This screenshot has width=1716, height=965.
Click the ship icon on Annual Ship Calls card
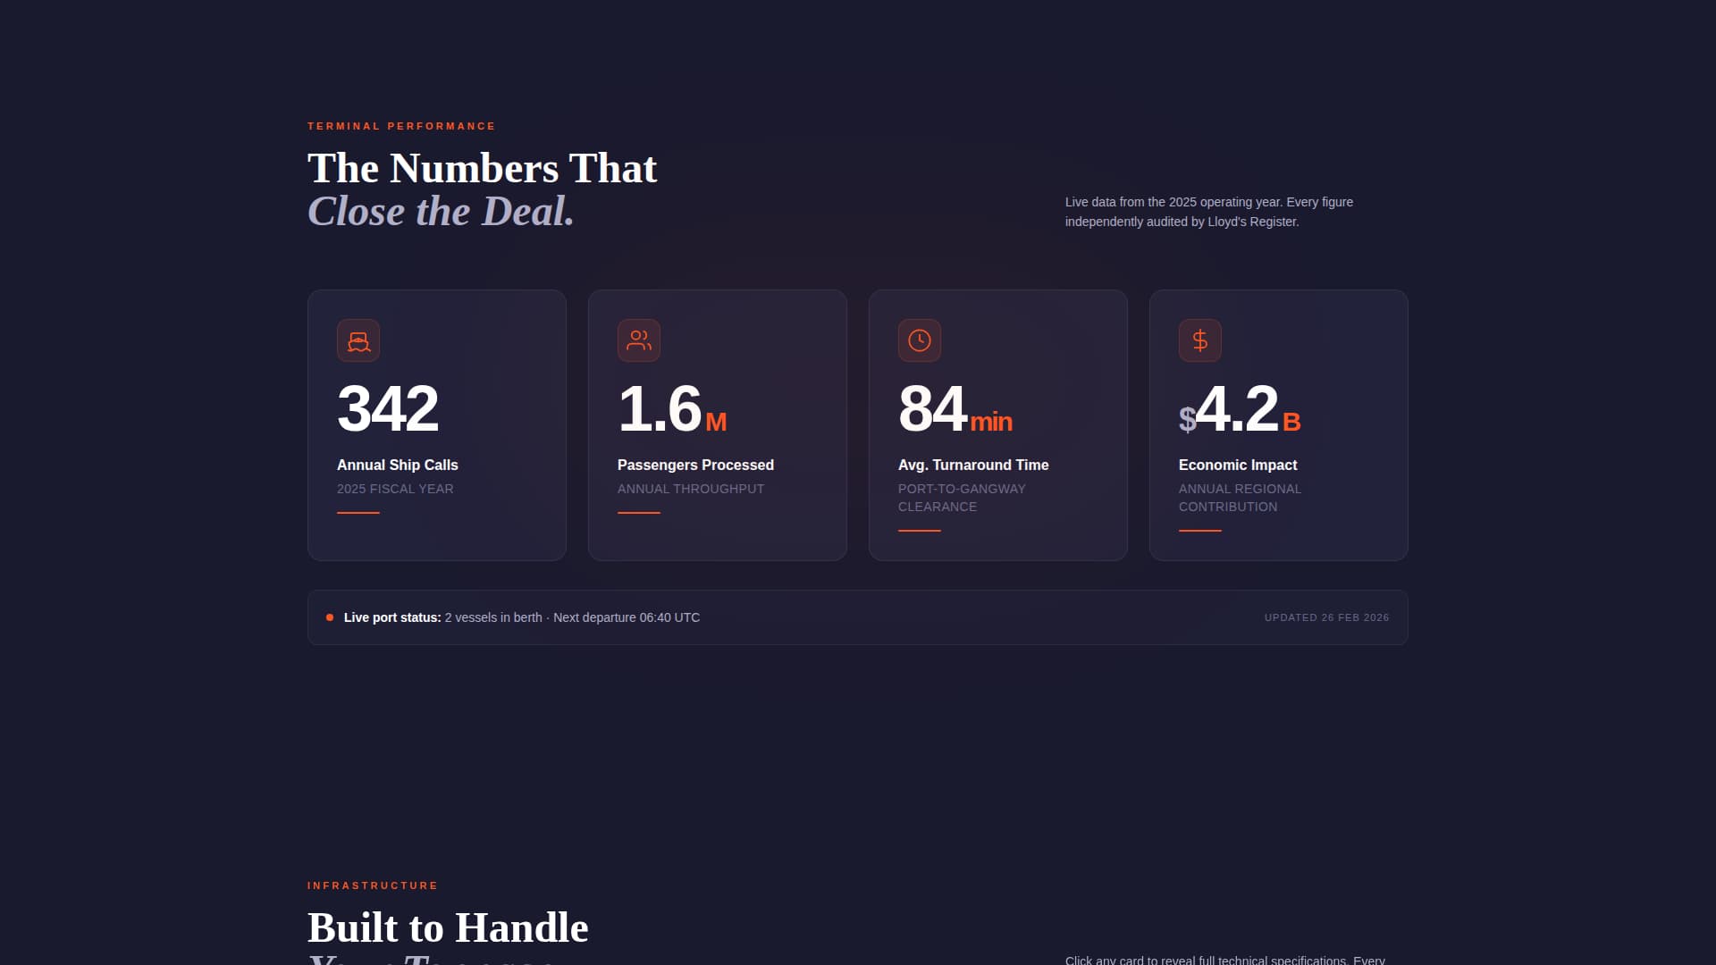tap(358, 340)
